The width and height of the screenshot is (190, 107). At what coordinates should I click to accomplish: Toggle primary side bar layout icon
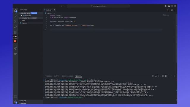pyautogui.click(x=166, y=6)
